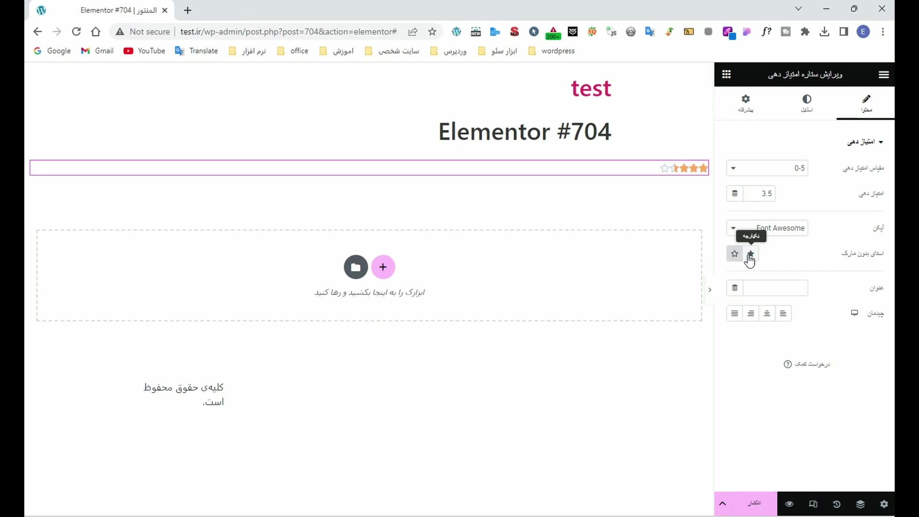Preview changes with the eye icon
Viewport: 919px width, 517px height.
(x=789, y=504)
